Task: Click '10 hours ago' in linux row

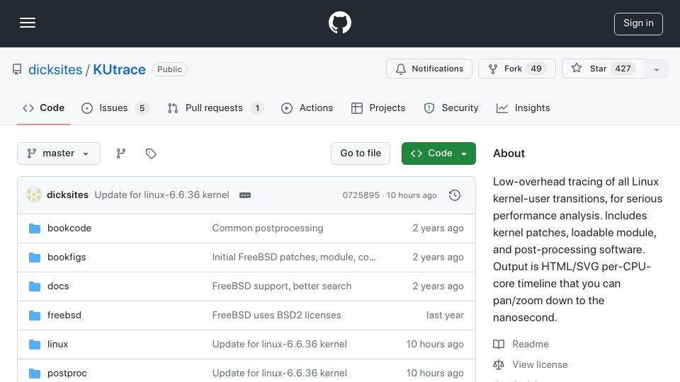Action: (x=435, y=345)
